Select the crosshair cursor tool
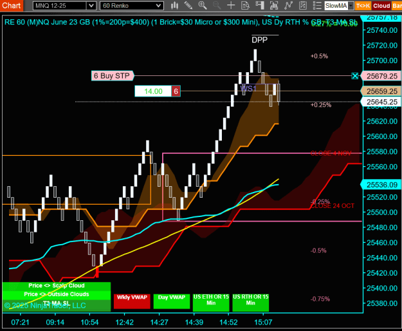 (231, 5)
